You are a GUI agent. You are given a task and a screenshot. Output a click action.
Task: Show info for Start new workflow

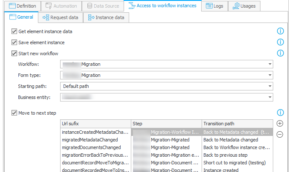click(280, 53)
